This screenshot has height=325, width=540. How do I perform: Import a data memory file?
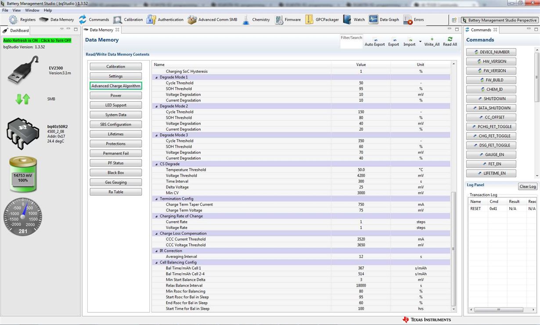410,42
